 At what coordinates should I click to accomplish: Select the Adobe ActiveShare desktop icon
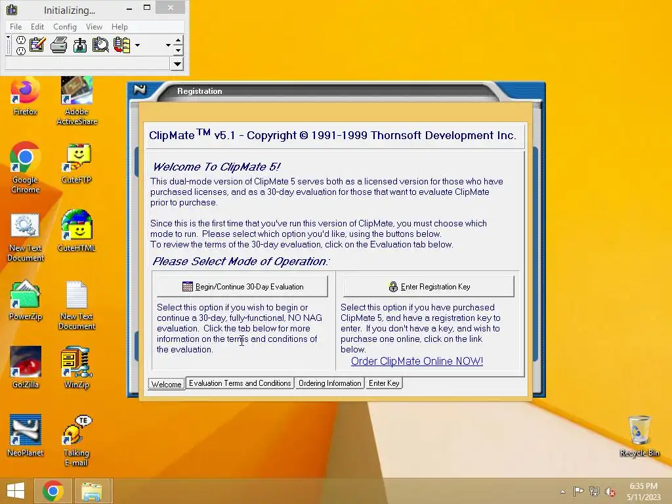coord(77,101)
